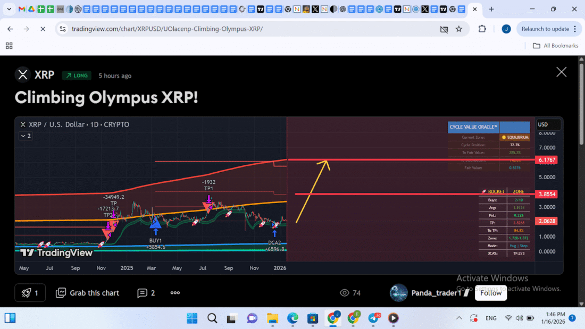This screenshot has width=585, height=329.
Task: Stop loading the page
Action: pyautogui.click(x=43, y=29)
